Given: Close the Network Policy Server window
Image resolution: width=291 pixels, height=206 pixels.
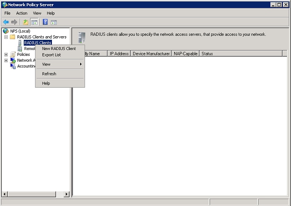Looking at the screenshot, I should 286,4.
